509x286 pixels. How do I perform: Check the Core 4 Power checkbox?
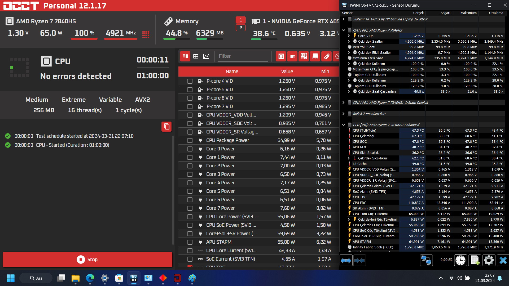click(190, 183)
